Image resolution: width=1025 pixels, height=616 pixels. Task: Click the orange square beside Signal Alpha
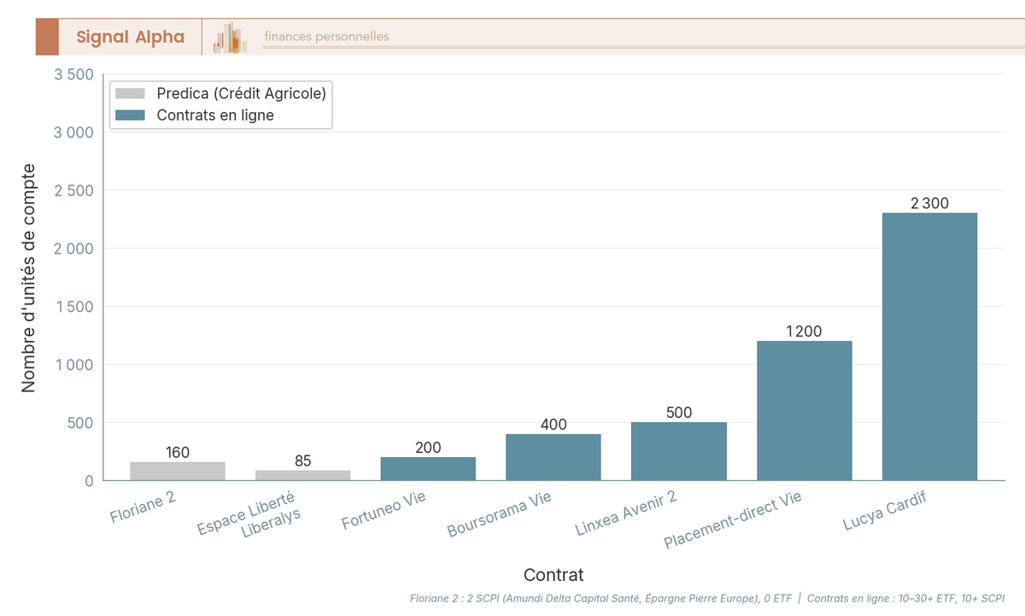(47, 37)
